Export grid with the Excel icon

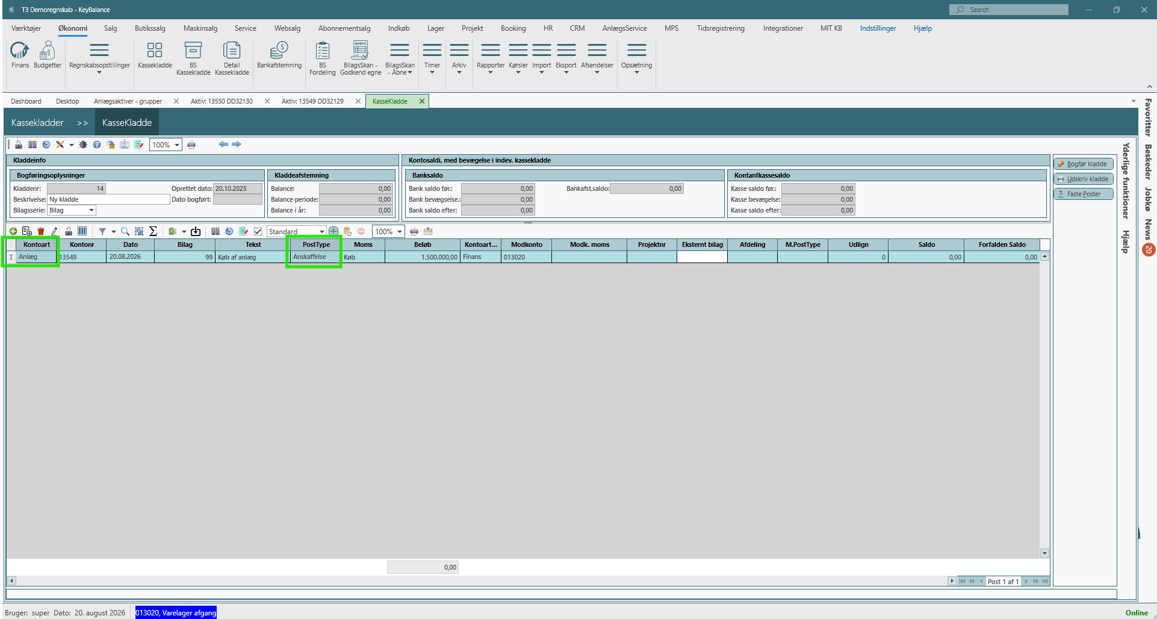(x=173, y=231)
